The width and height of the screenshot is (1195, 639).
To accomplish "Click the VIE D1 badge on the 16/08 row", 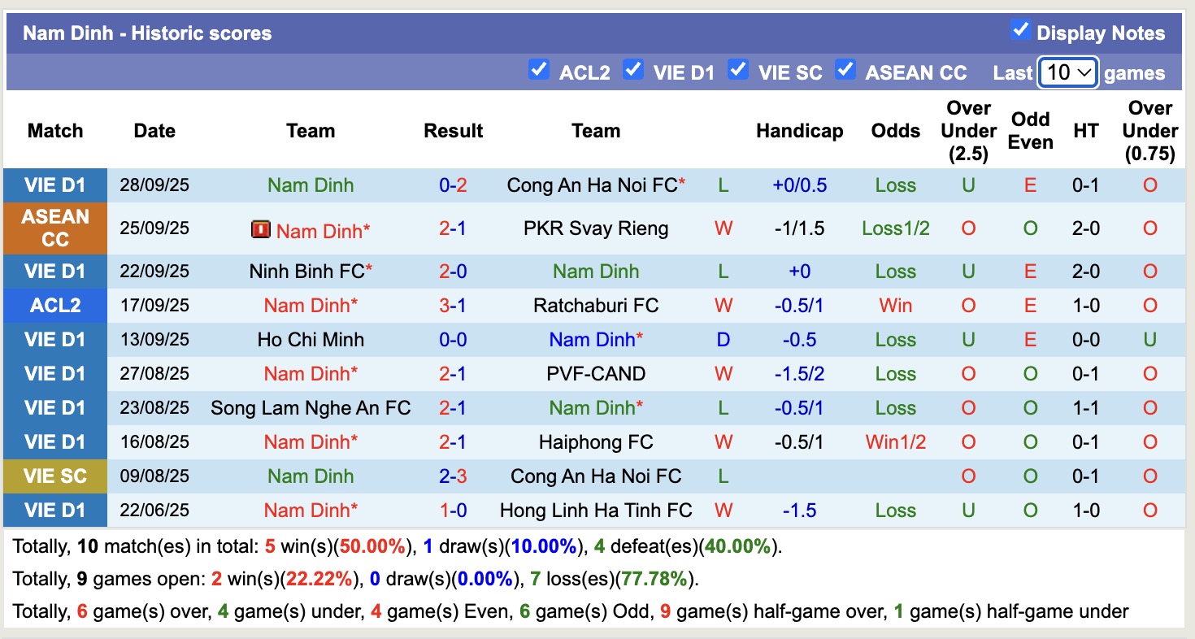I will [54, 442].
